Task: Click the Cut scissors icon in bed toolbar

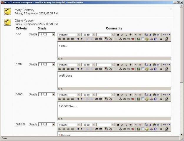Action: [x=150, y=35]
